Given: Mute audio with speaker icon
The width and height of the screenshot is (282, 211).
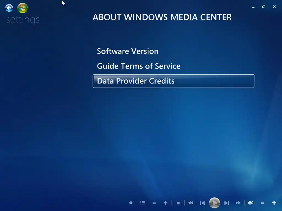Looking at the screenshot, I should click(x=251, y=203).
